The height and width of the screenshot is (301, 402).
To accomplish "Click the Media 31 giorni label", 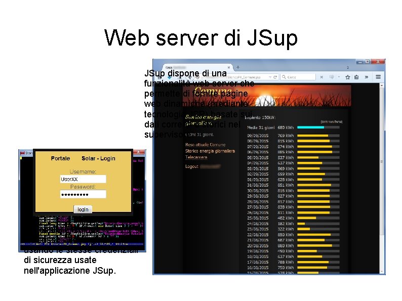I will click(x=261, y=127).
